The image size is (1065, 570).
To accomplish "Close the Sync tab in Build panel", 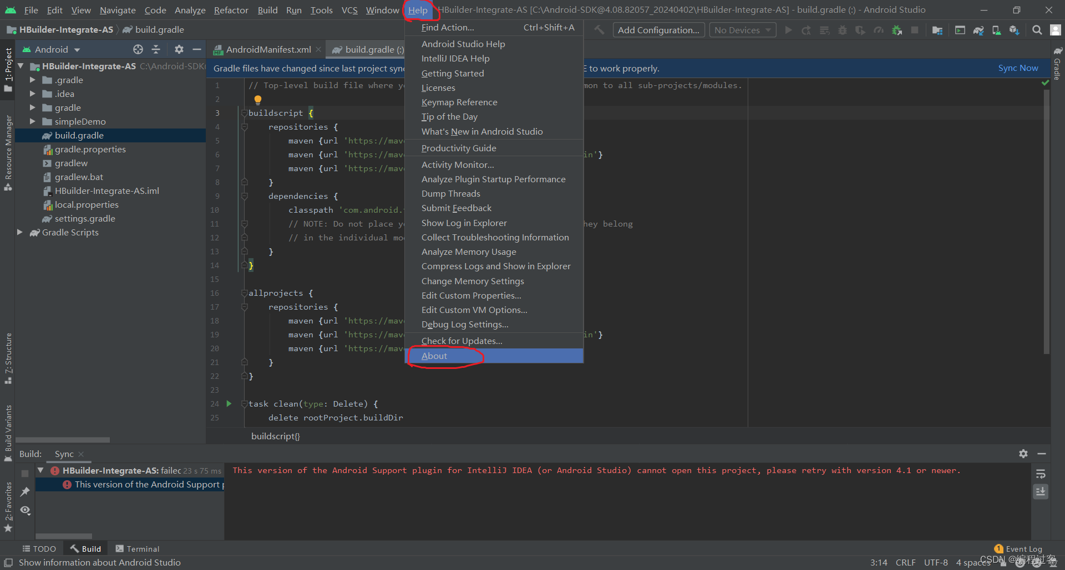I will pos(81,454).
